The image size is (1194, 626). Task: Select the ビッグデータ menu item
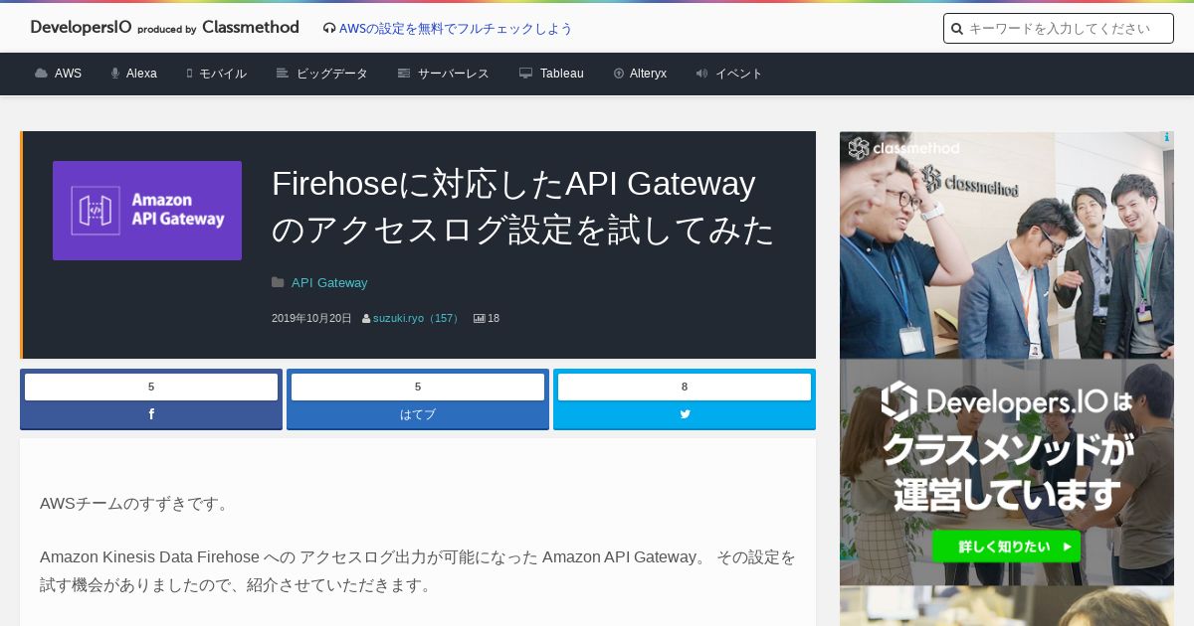point(321,74)
